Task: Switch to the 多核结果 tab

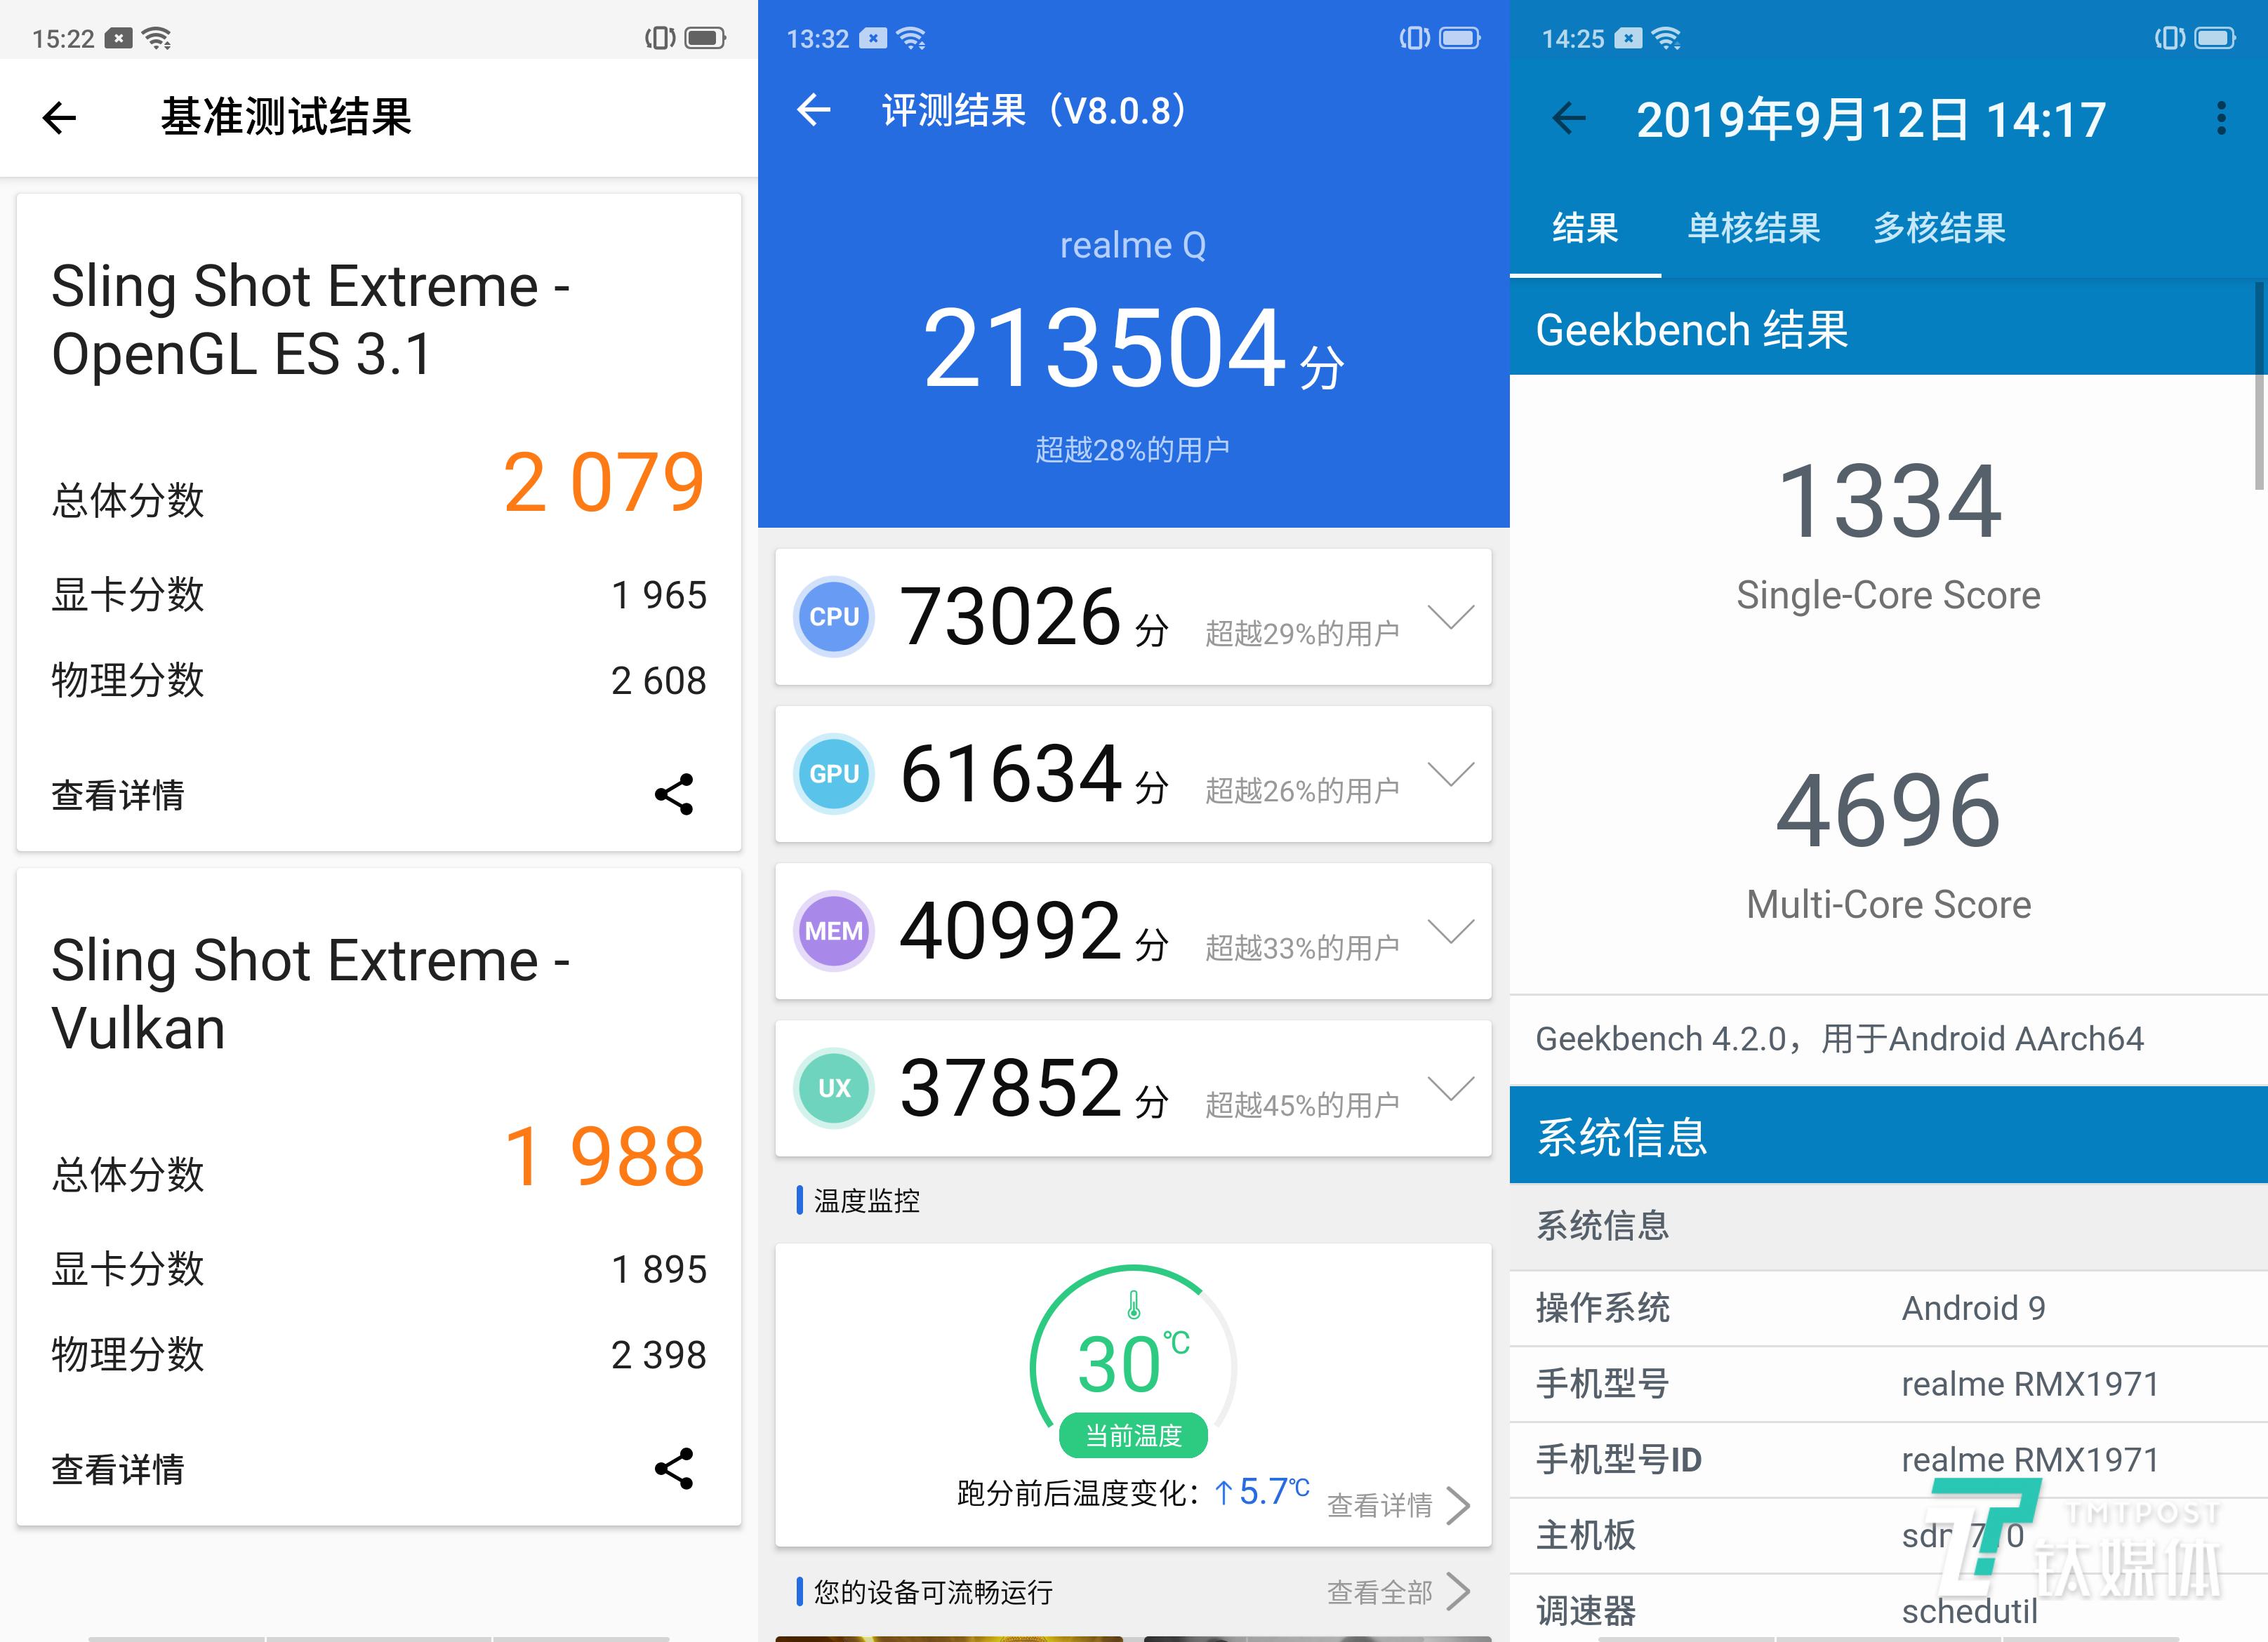Action: (x=1939, y=228)
